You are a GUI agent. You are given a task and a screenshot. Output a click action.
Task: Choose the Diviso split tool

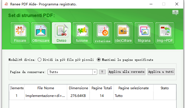(x=61, y=33)
